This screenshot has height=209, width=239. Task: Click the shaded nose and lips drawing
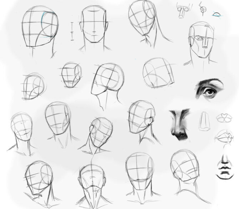[225, 167]
